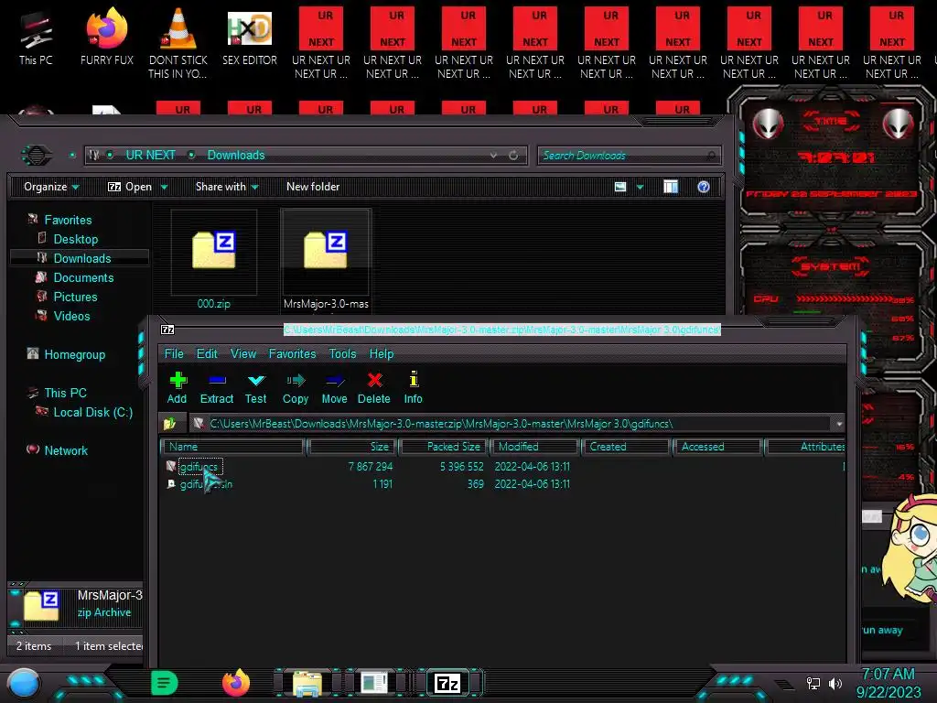Image resolution: width=937 pixels, height=703 pixels.
Task: Click the Test icon in 7-Zip
Action: pyautogui.click(x=256, y=387)
